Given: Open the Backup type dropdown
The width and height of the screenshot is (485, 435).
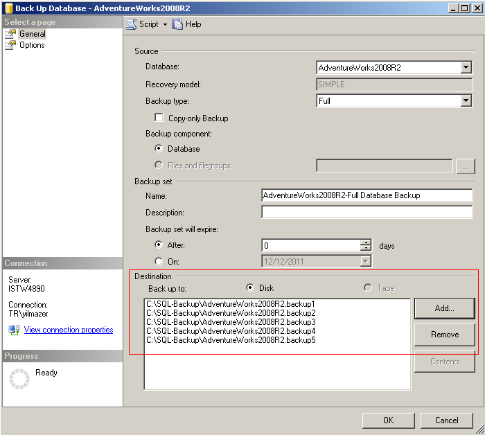Looking at the screenshot, I should [466, 100].
